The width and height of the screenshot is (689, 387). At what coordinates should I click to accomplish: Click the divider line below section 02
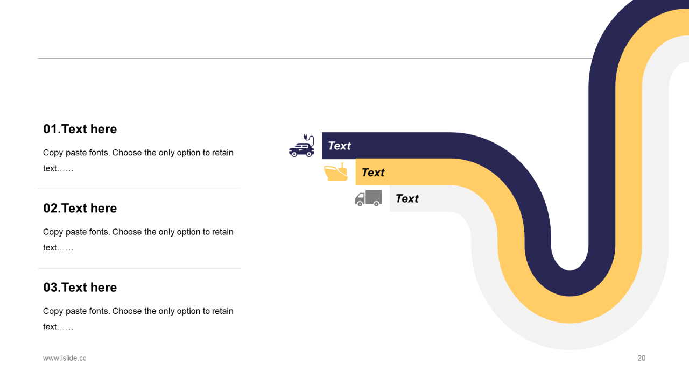(x=139, y=268)
